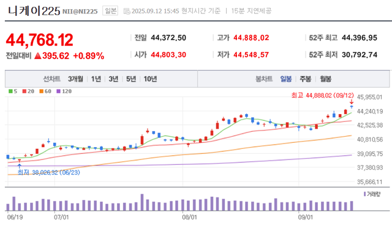Screen dimensions: 392x225
Task: Click the 최저 38,026.32 (06/23) chart annotation
Action: click(x=49, y=172)
